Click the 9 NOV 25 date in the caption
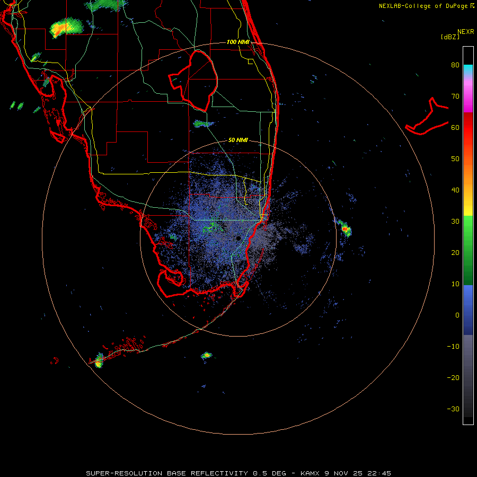This screenshot has height=477, width=477. [344, 473]
